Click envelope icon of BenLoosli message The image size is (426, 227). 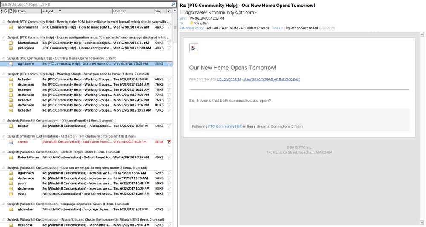coord(11,225)
